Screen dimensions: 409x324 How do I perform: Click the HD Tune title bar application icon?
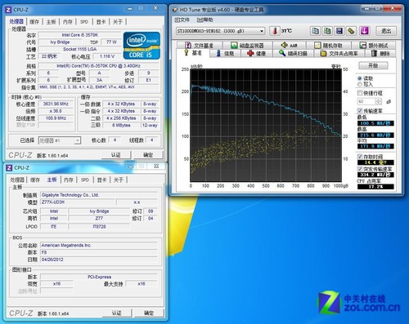coord(175,10)
